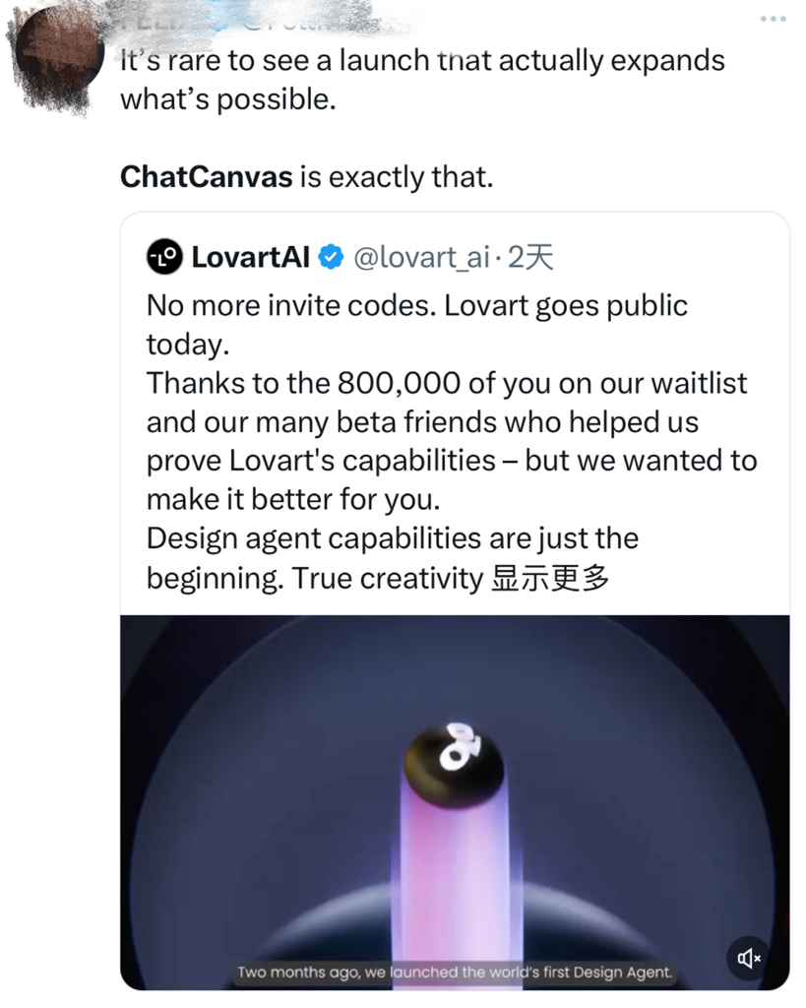Select the circular LovartAI avatar in quoted tweet
Screen dimensions: 806x1008
(x=163, y=257)
